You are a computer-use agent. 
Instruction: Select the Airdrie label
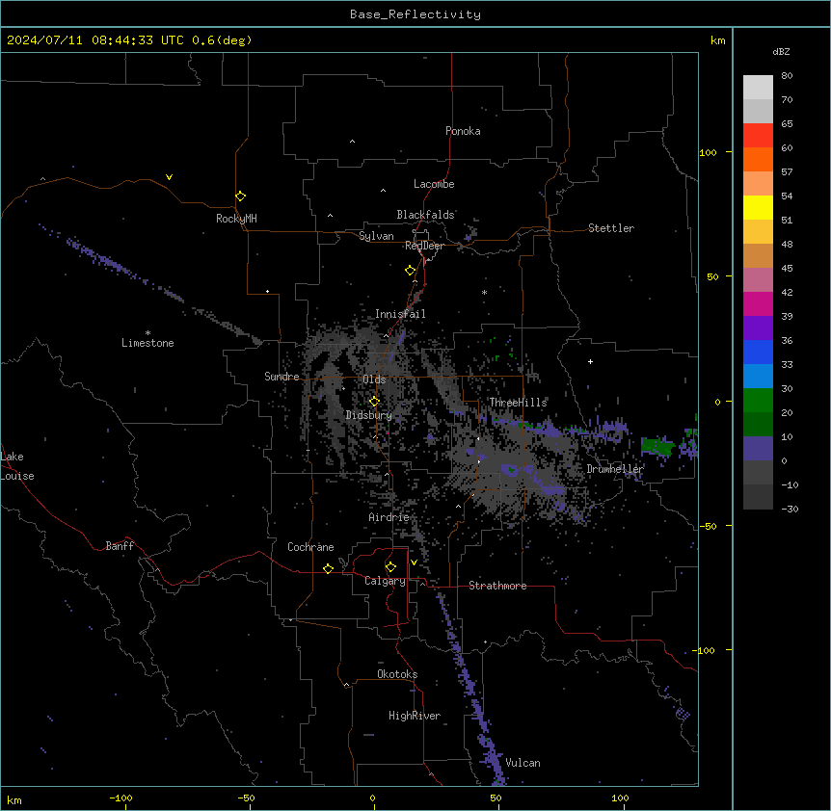point(389,517)
